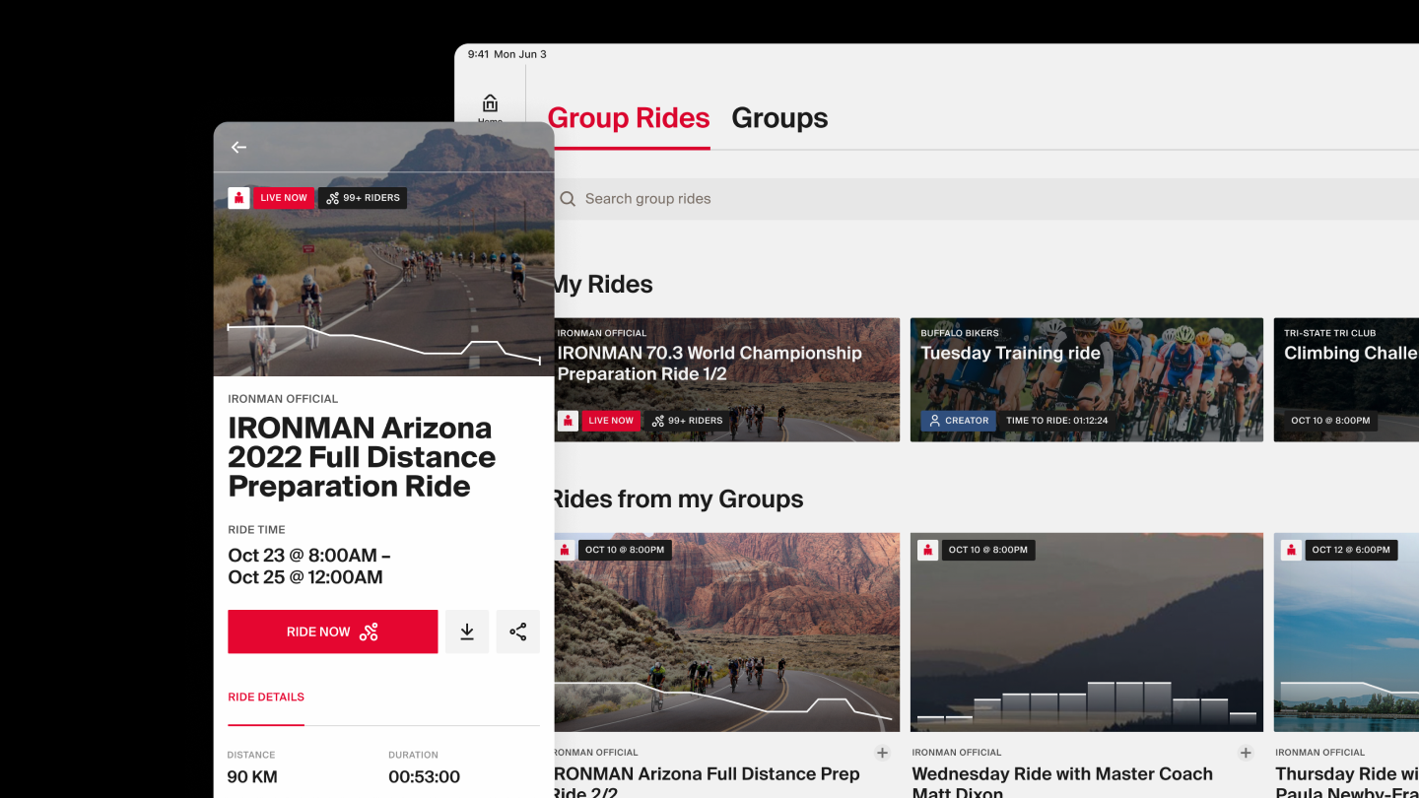This screenshot has width=1419, height=798.
Task: Select the RIDE DETAILS tab
Action: click(x=266, y=697)
